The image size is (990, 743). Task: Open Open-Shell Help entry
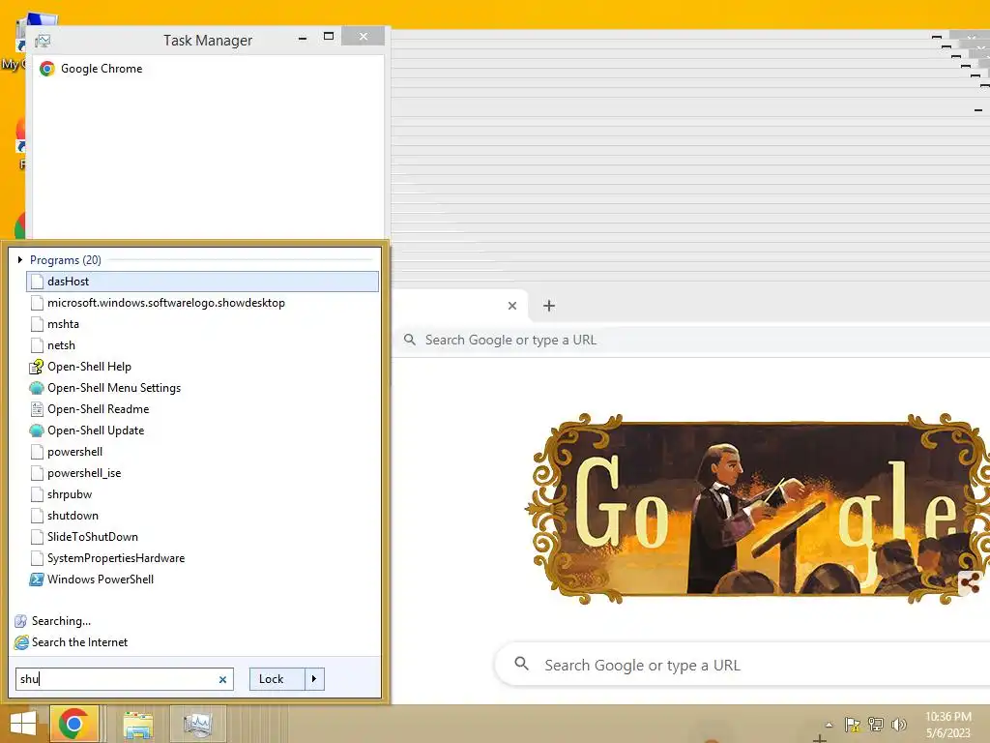(x=203, y=367)
